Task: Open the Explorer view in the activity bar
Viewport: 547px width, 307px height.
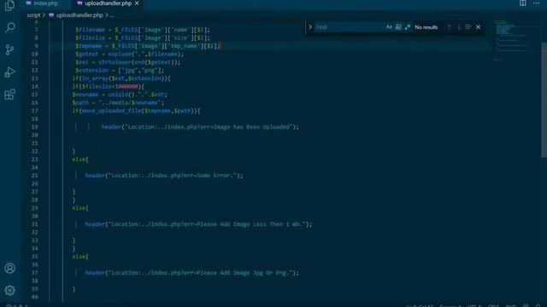Action: pos(9,5)
